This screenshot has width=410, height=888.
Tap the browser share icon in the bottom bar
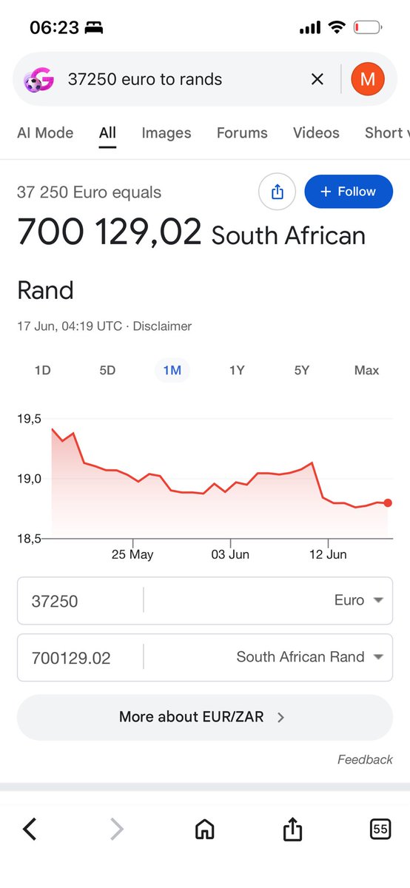292,829
